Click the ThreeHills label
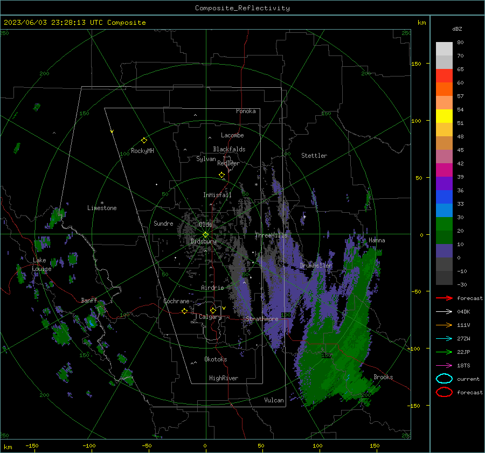 pos(271,235)
